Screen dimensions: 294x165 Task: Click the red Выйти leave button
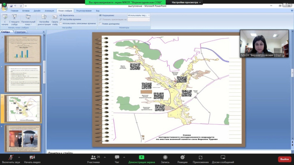click(284, 159)
